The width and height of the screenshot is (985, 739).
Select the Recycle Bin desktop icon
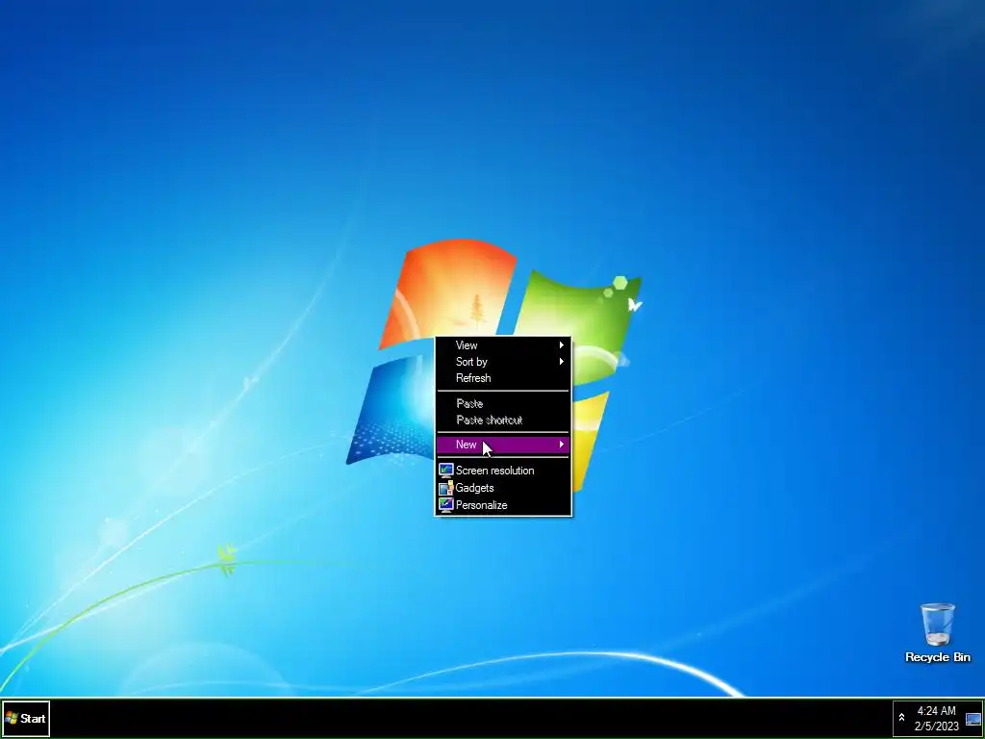tap(937, 633)
